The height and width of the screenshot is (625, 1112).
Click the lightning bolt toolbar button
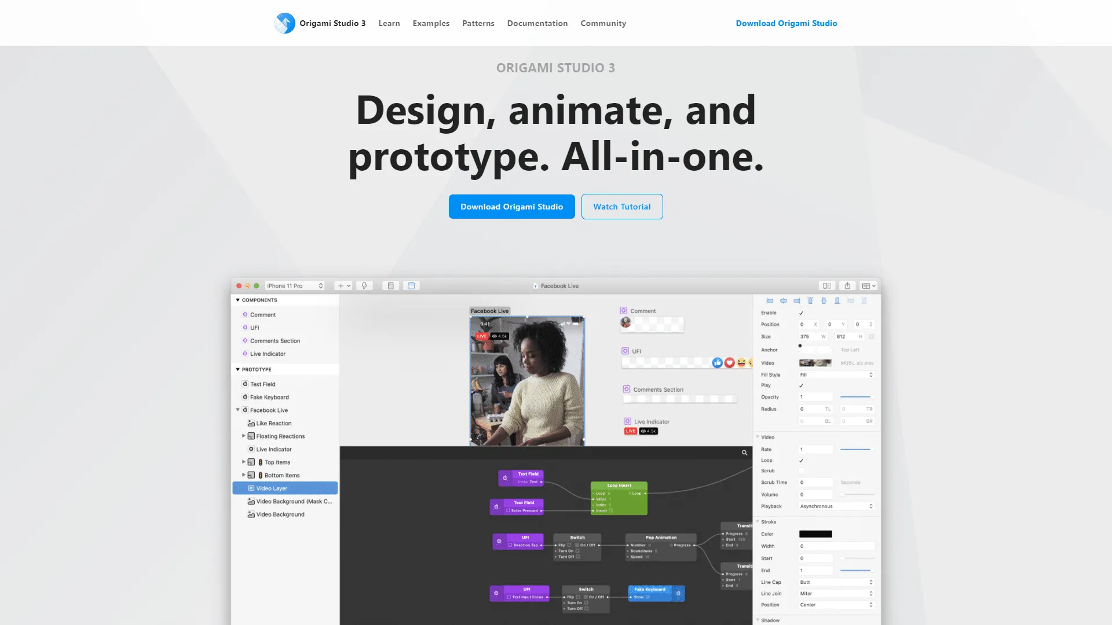(364, 286)
